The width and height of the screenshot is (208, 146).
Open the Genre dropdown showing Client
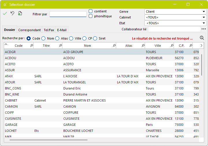click(175, 12)
